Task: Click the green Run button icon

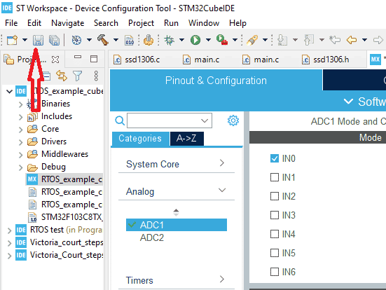Action: 195,40
